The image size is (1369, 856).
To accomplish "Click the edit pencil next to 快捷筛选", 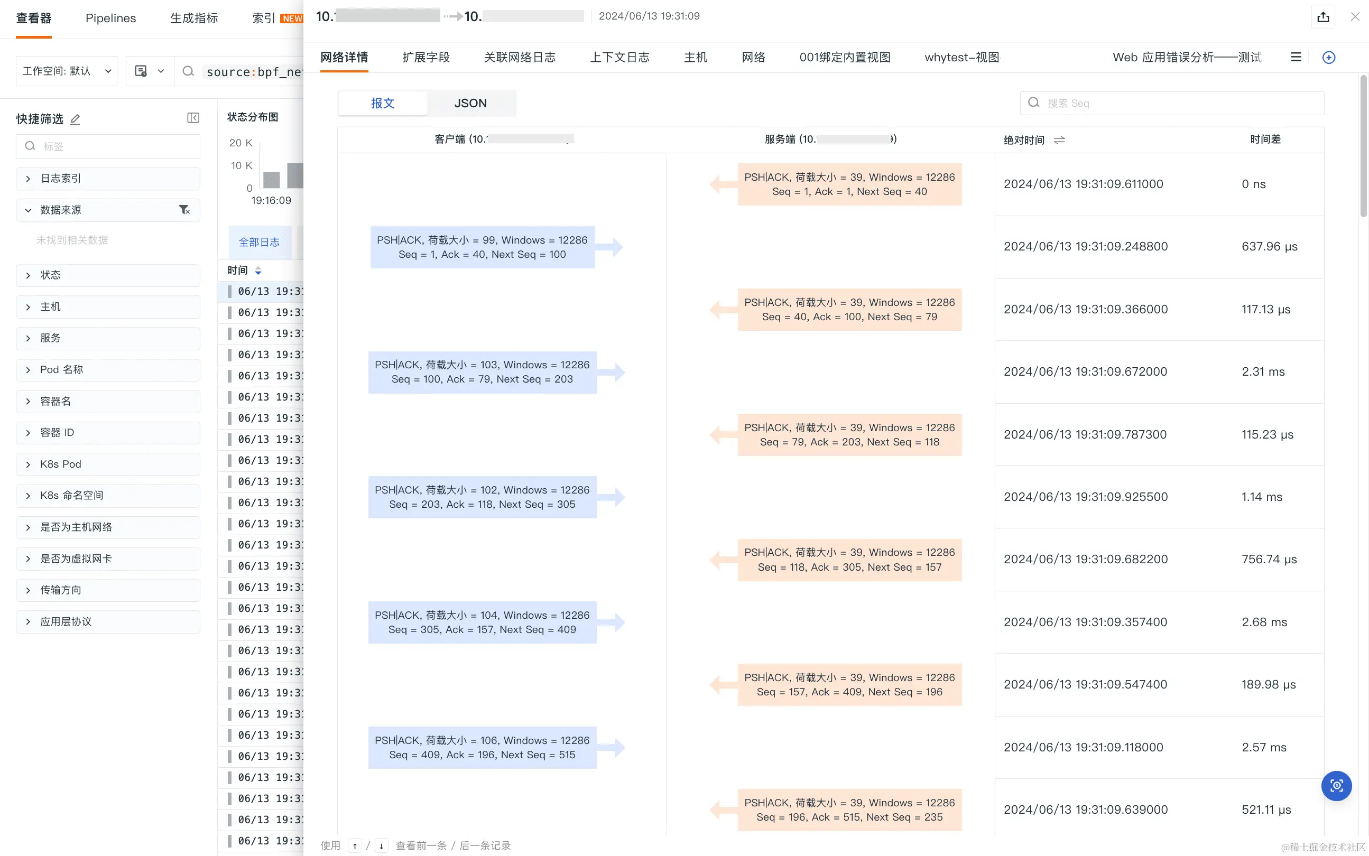I will (75, 119).
